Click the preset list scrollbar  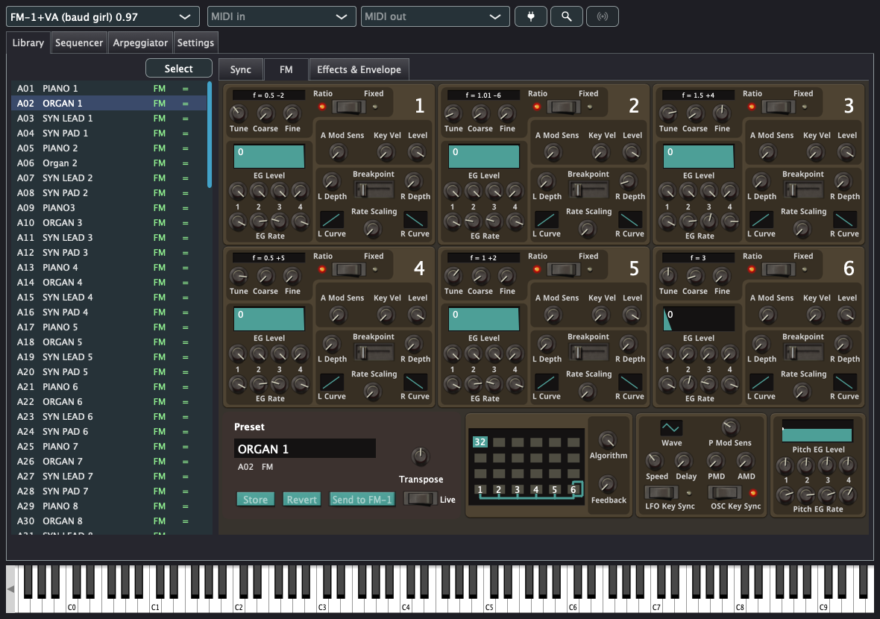point(210,135)
